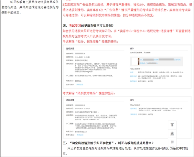Image resolution: width=194 pixels, height=157 pixels.
Task: Click the back-to-top arrow icon
Action: click(172, 124)
